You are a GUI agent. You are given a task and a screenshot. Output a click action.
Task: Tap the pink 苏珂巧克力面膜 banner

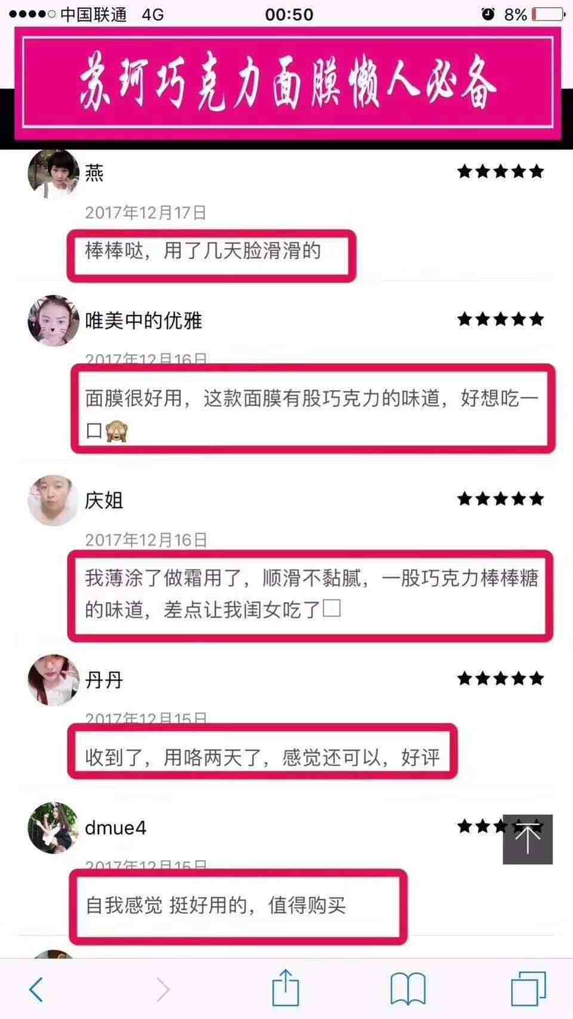[288, 84]
